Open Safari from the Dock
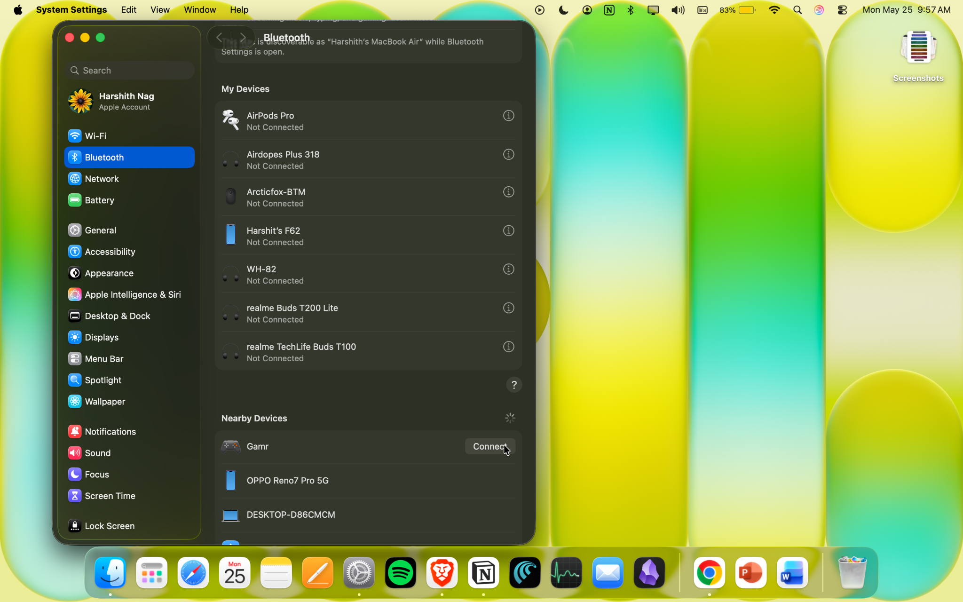This screenshot has height=602, width=963. 193,573
